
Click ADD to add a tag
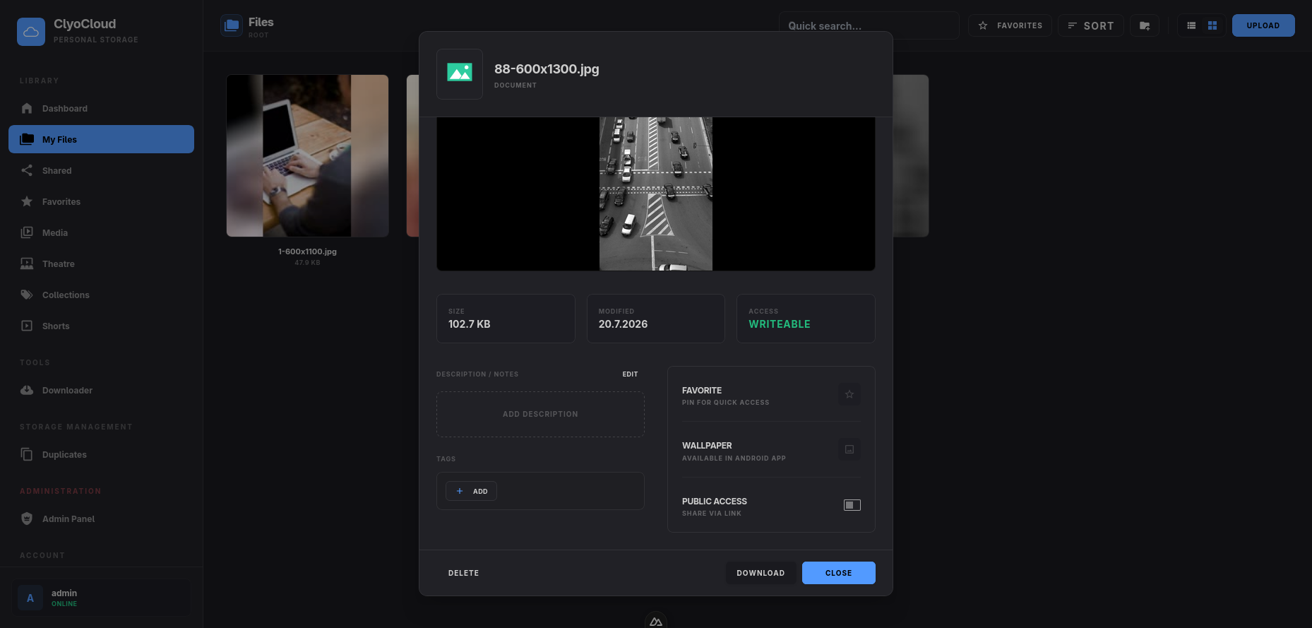click(x=471, y=491)
